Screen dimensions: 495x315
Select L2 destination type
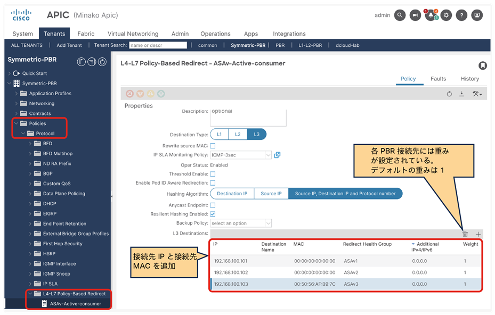pos(238,134)
